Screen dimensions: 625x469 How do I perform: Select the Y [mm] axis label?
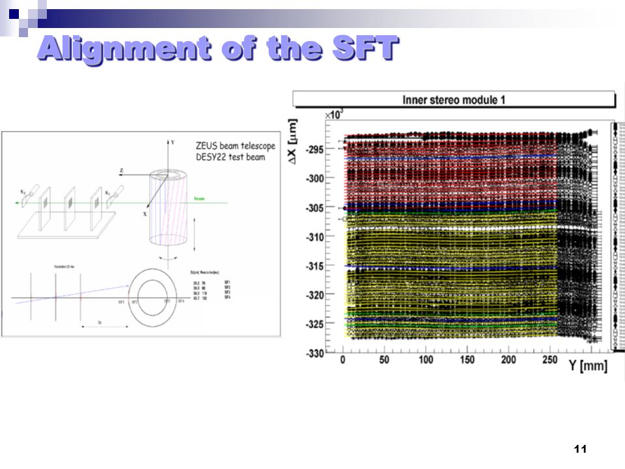588,365
